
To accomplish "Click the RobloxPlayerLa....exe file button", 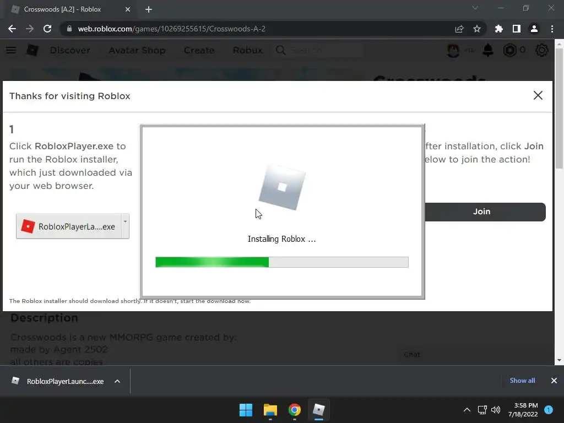I will coord(69,226).
